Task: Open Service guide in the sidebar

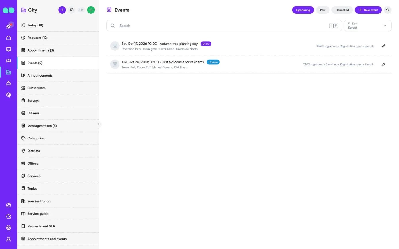Action: click(58, 214)
